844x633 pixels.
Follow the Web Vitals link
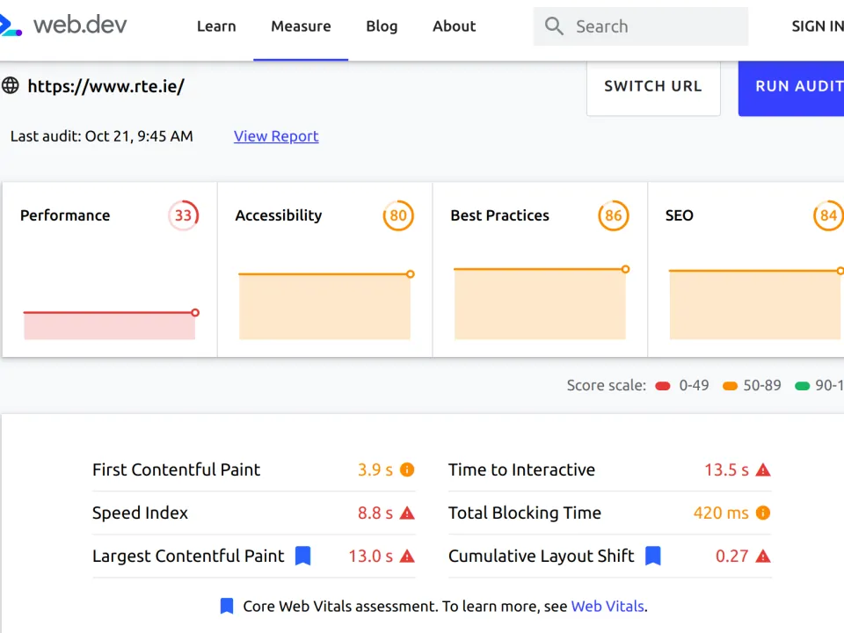(x=608, y=606)
